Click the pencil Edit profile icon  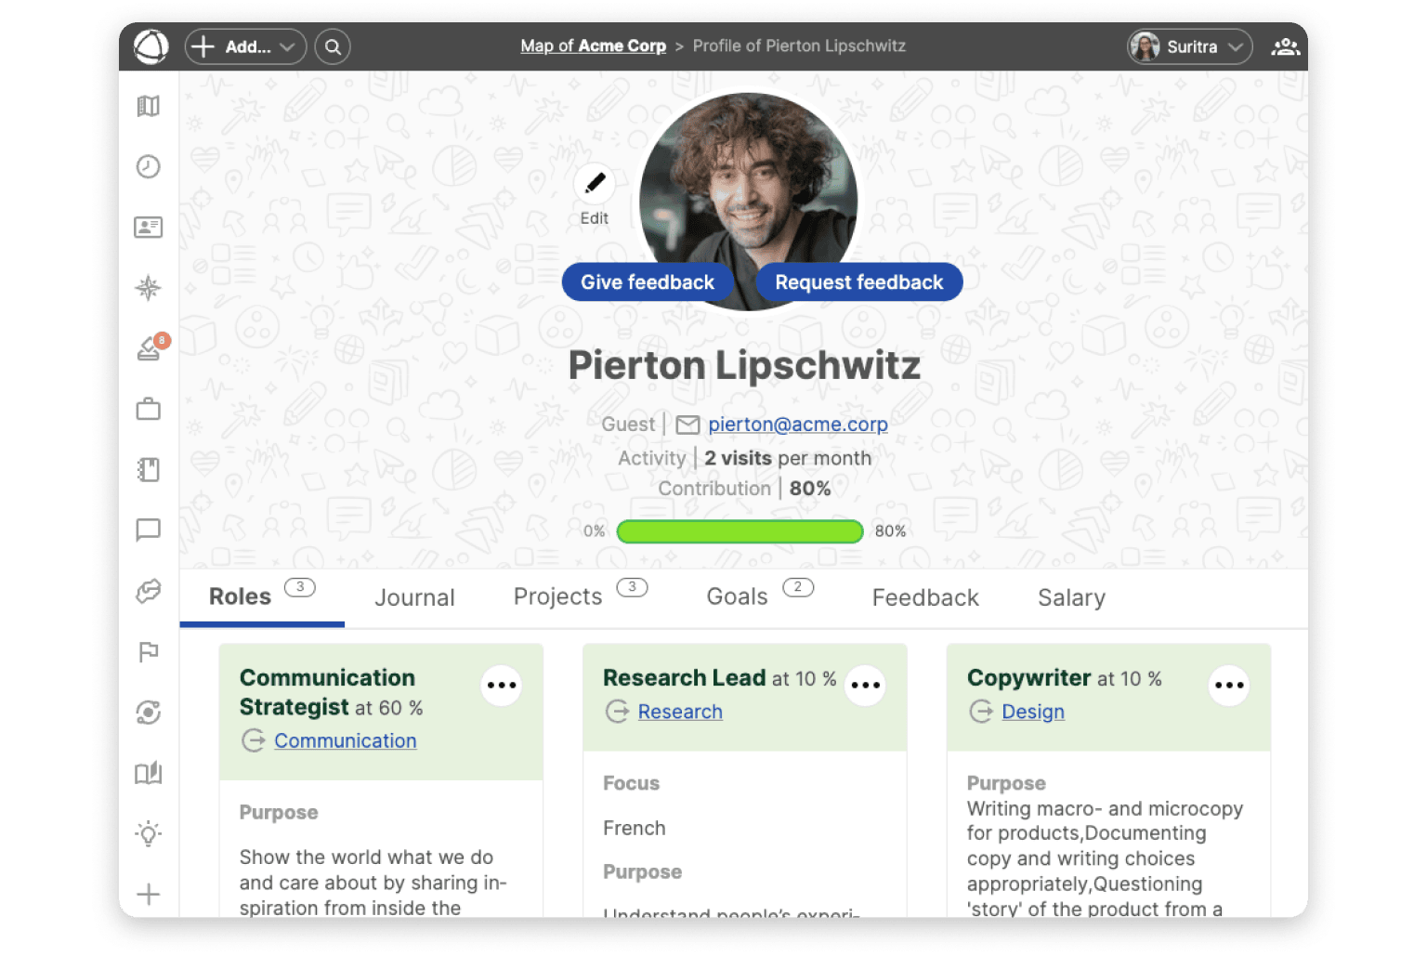[595, 183]
